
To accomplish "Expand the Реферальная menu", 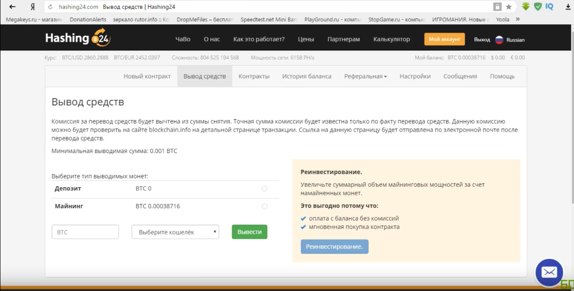I will tap(365, 76).
